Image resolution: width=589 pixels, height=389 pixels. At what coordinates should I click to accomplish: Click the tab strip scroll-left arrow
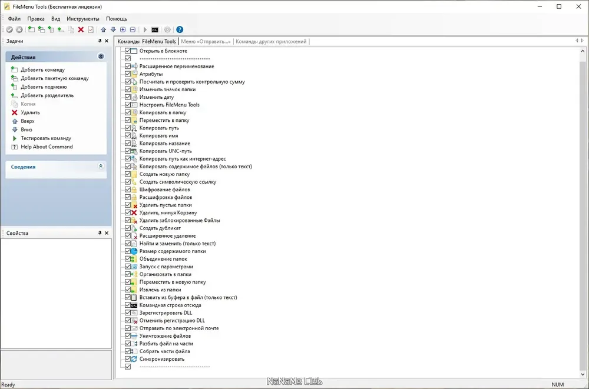tap(577, 41)
